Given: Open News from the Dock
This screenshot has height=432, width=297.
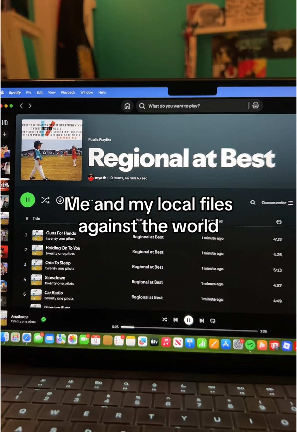Looking at the screenshot, I should pyautogui.click(x=178, y=342).
